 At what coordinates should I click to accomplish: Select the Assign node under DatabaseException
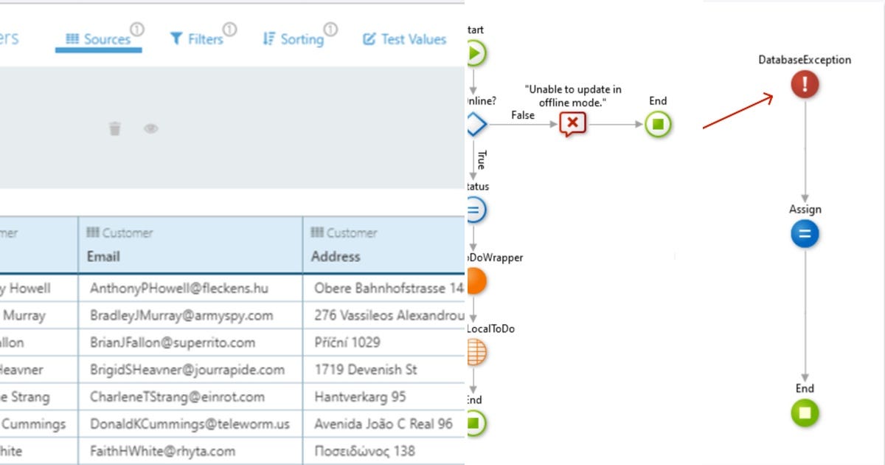(805, 233)
